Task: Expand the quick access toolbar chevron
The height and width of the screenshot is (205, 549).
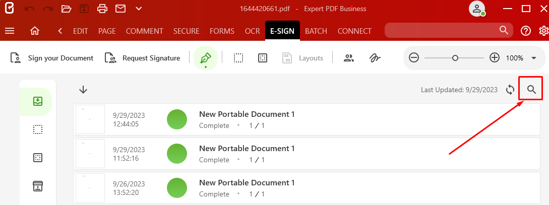Action: coord(139,9)
